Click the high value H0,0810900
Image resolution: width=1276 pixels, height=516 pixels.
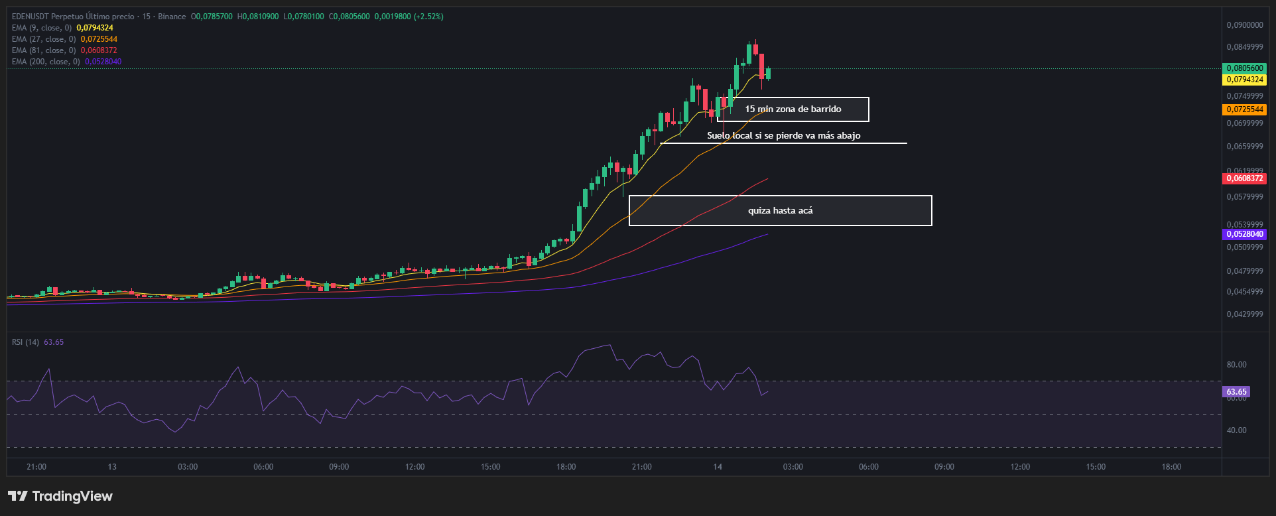click(258, 17)
